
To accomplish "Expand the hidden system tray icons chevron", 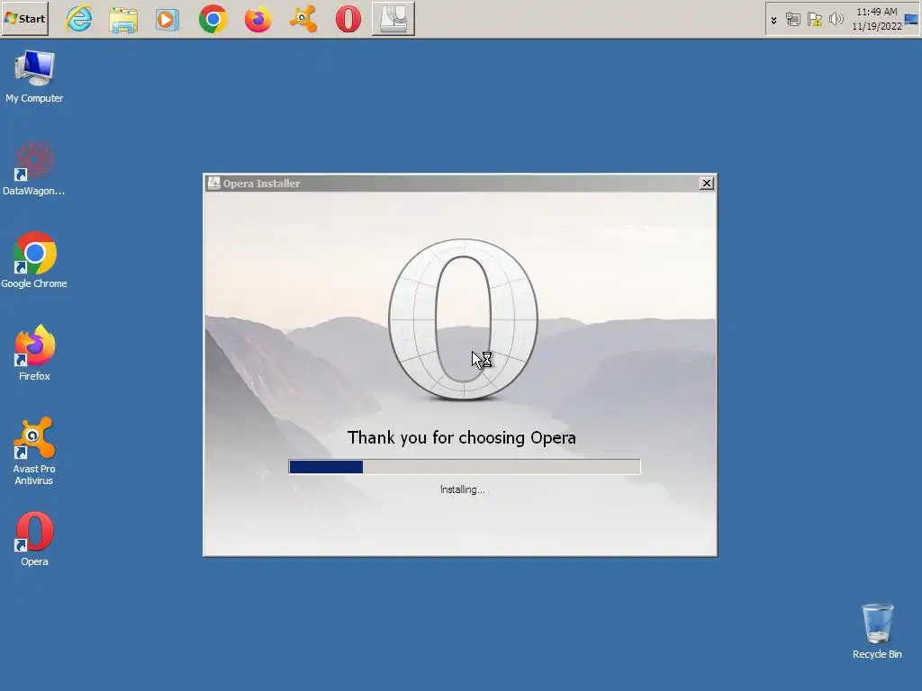I will point(773,20).
